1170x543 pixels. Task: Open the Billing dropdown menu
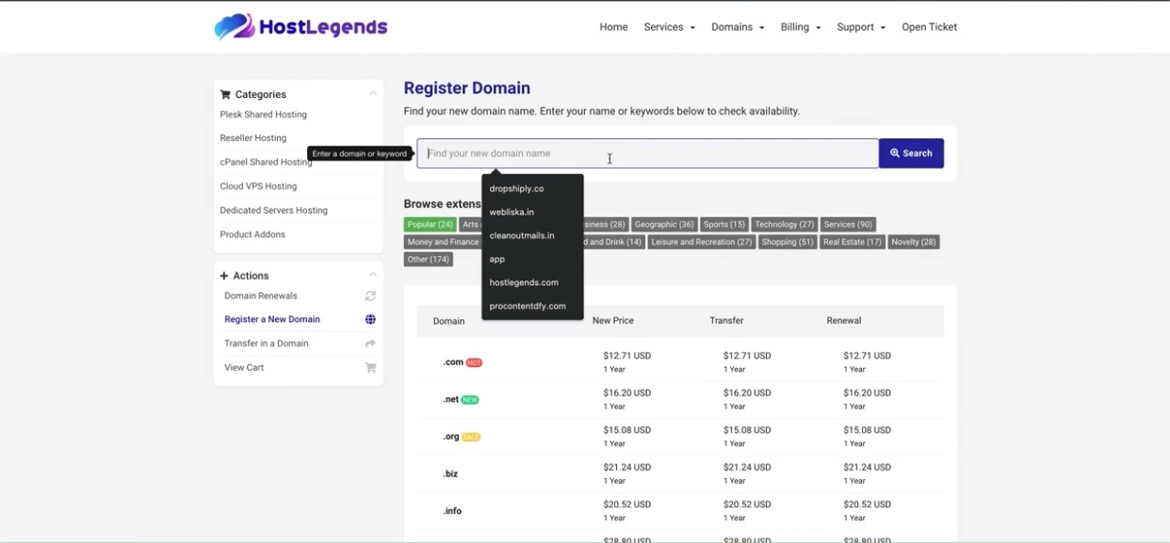tap(801, 27)
